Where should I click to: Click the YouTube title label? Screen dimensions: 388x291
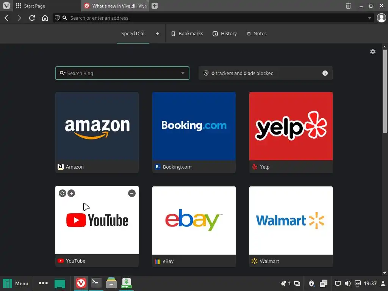pyautogui.click(x=75, y=261)
